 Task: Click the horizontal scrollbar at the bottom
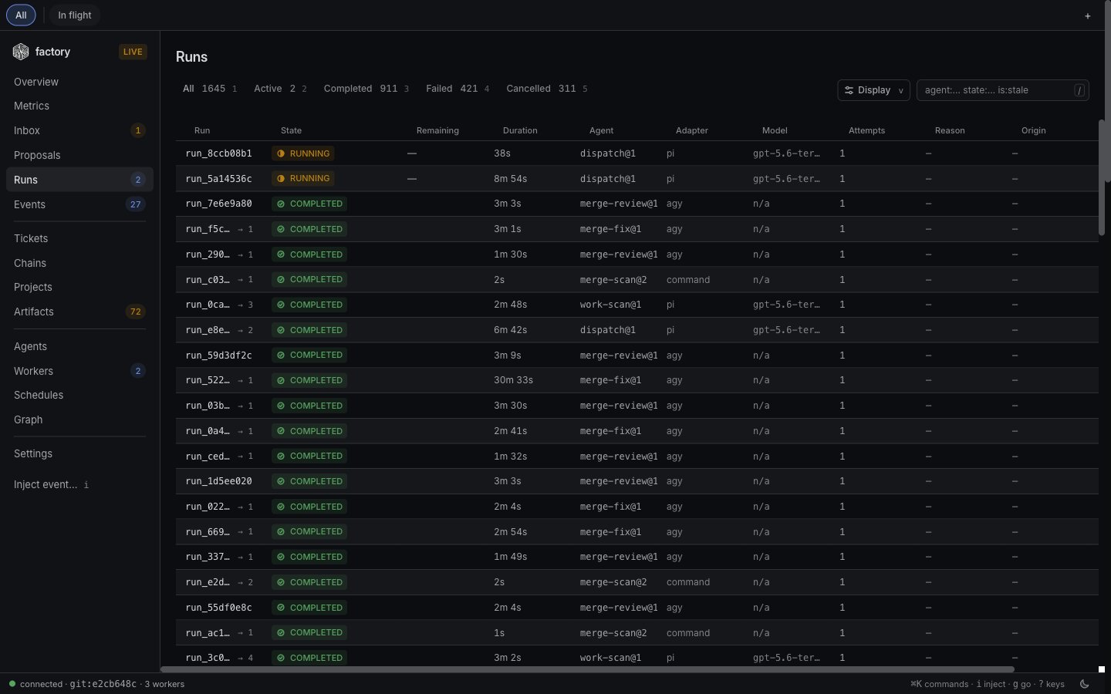587,669
